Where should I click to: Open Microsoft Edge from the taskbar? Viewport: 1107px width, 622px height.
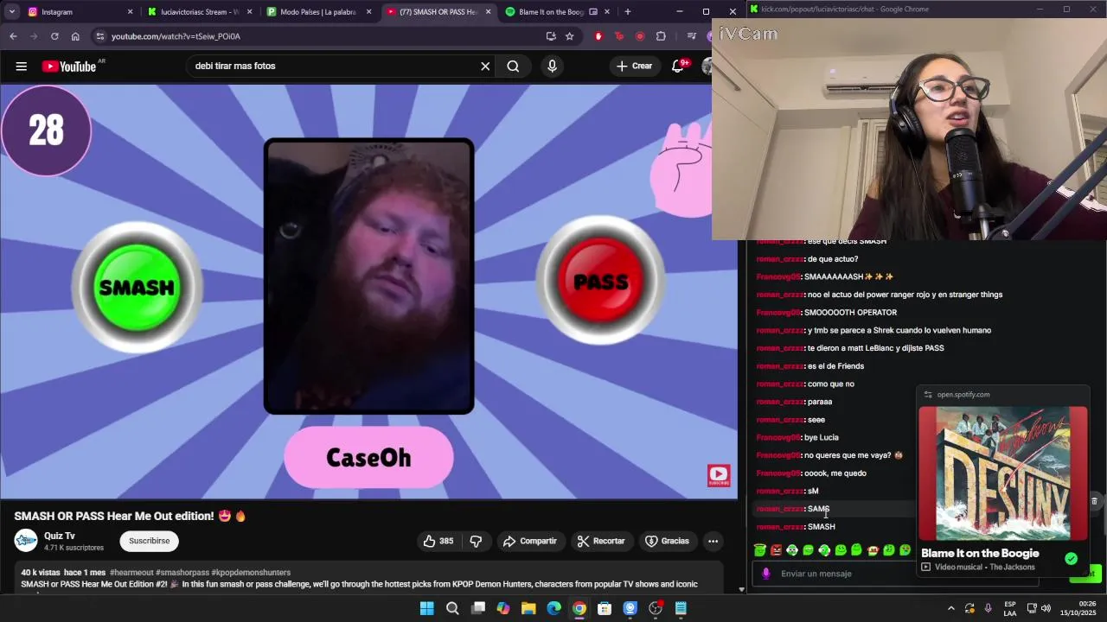[553, 609]
